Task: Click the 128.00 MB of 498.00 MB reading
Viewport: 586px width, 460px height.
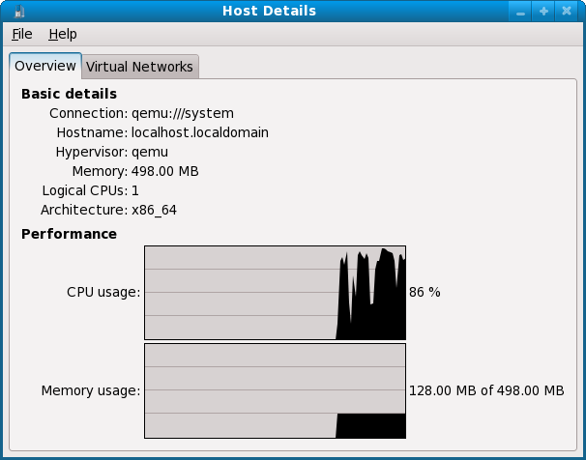Action: click(x=486, y=390)
